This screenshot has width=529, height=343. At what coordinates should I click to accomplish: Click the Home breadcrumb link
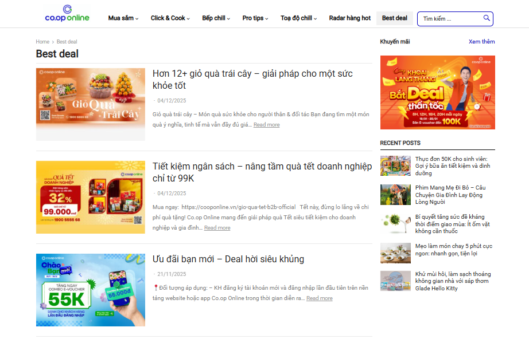tap(42, 41)
